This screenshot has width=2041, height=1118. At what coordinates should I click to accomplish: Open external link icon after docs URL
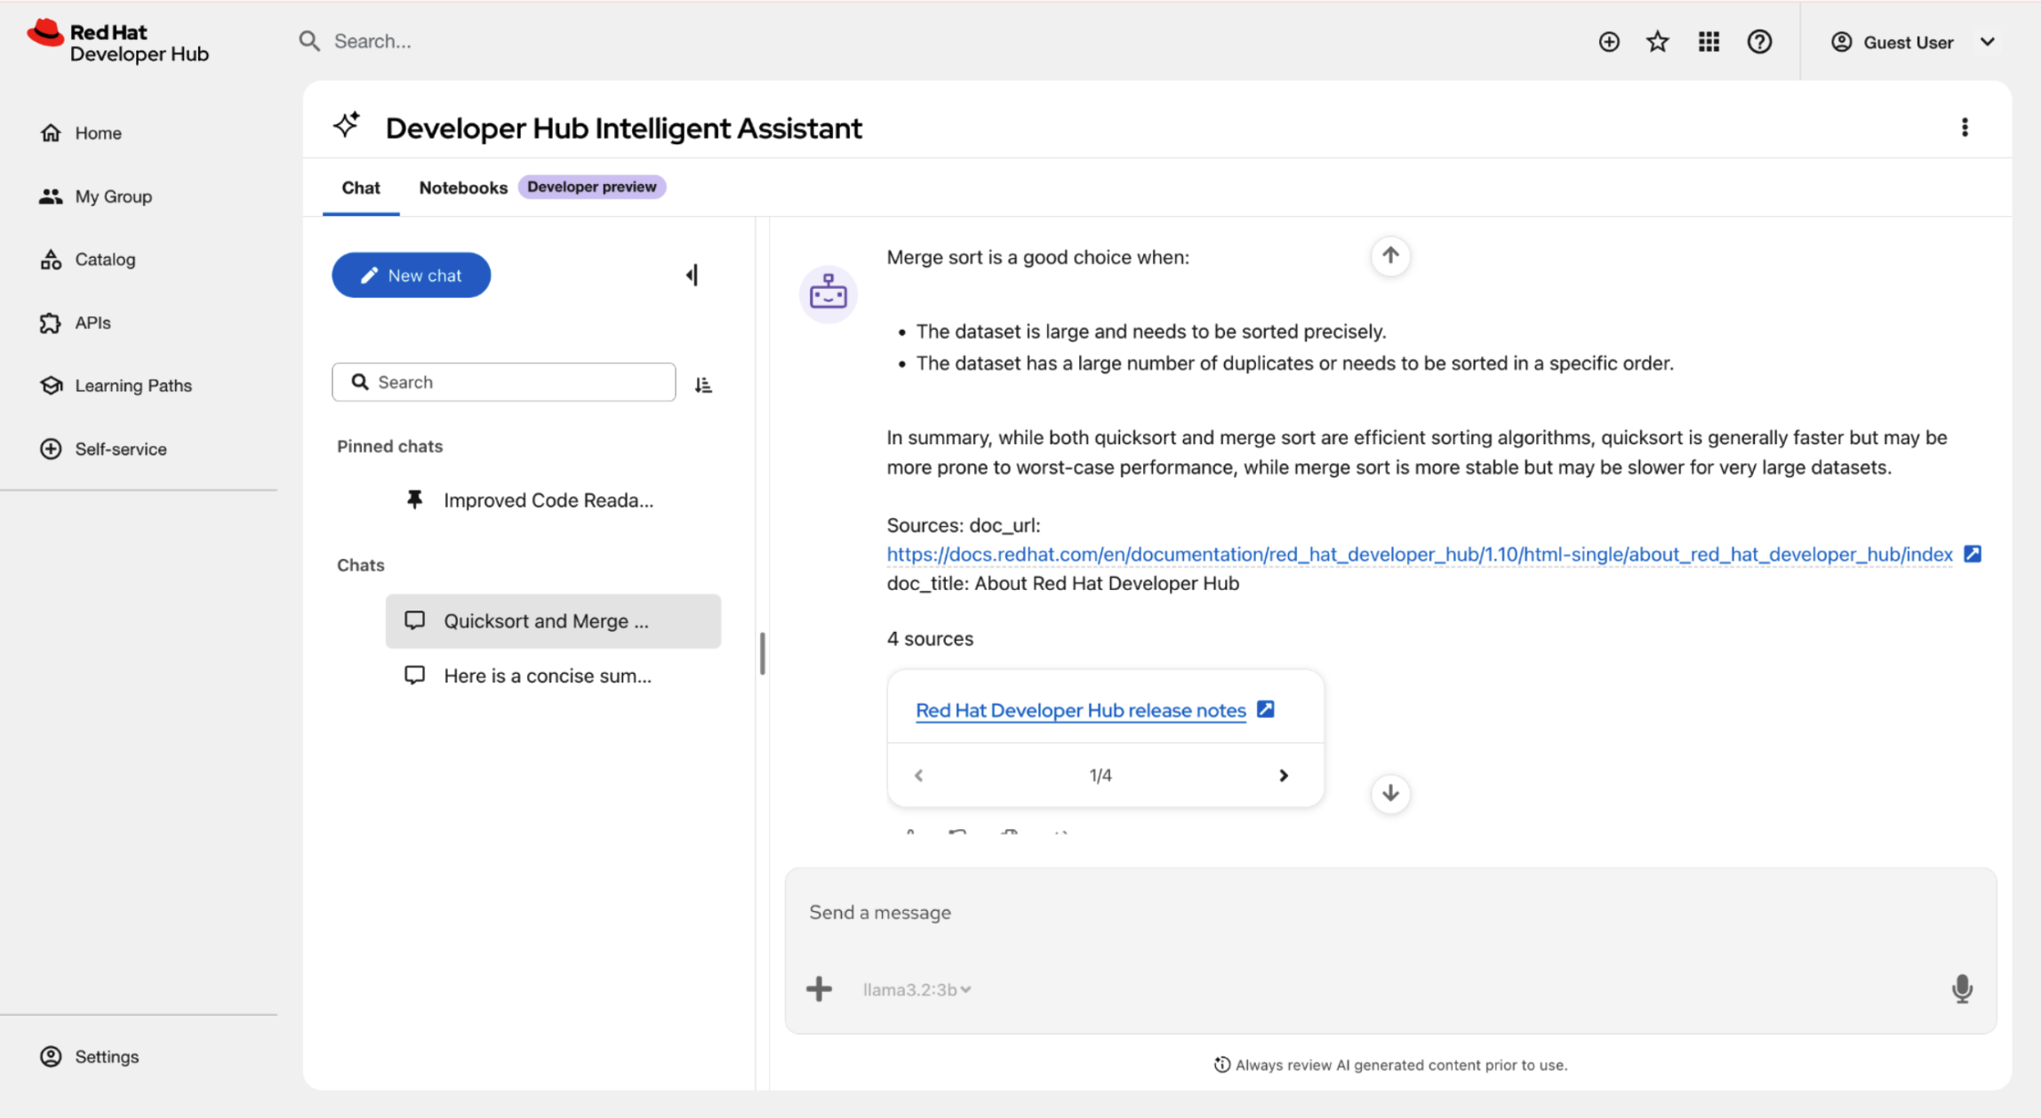click(x=1973, y=554)
